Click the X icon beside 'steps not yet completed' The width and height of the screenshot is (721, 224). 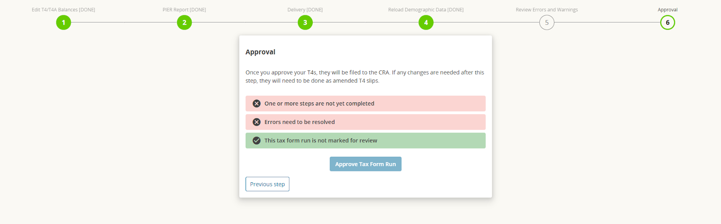tap(256, 104)
